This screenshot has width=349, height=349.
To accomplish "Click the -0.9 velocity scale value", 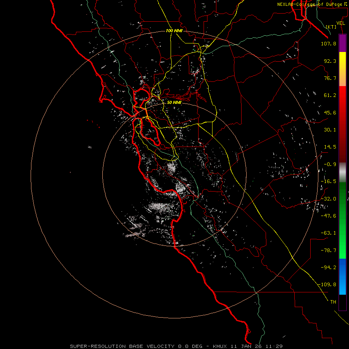I will coord(330,164).
